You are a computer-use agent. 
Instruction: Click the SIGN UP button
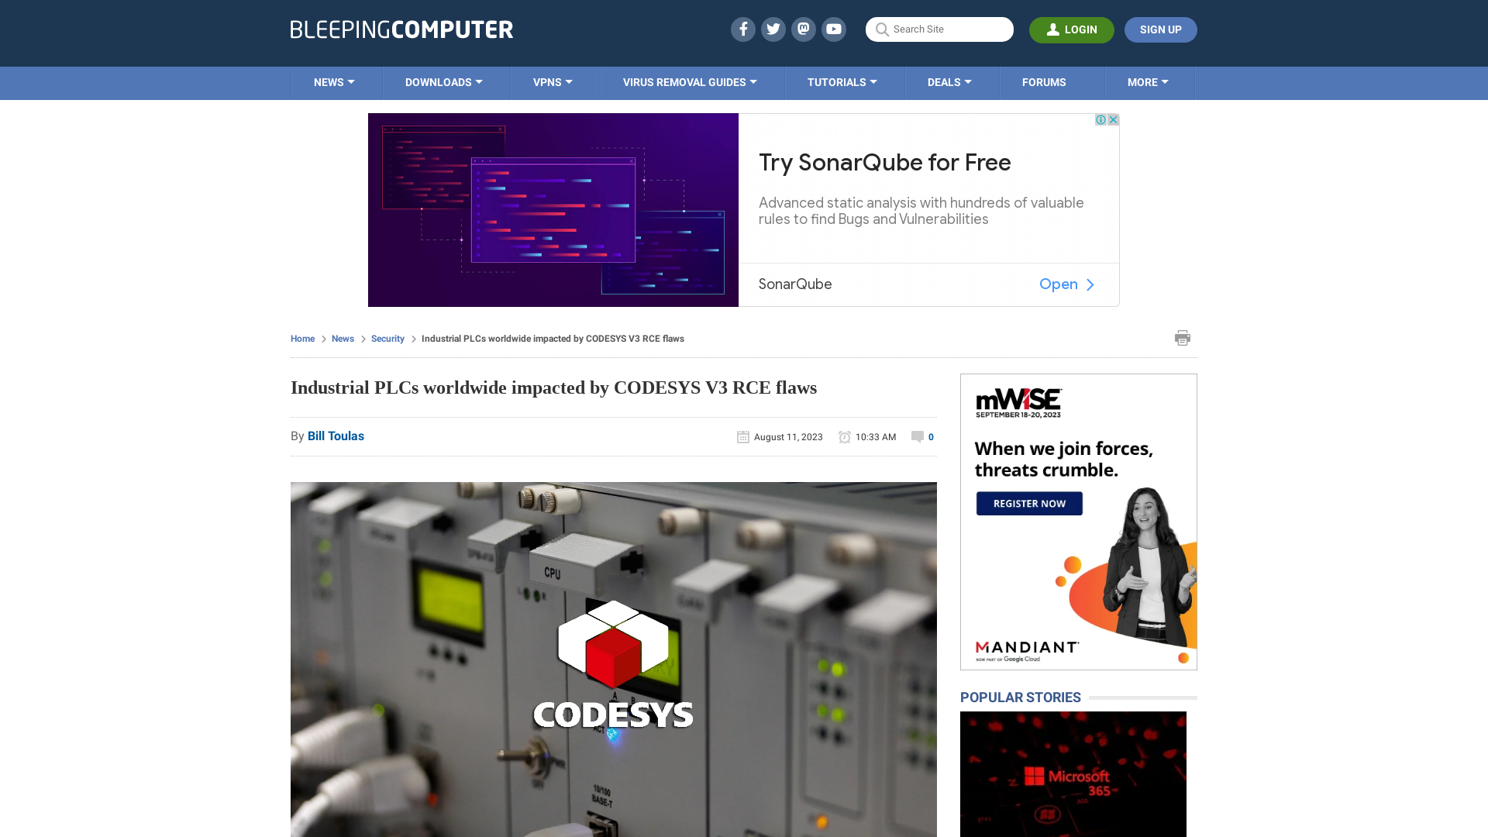(1161, 29)
